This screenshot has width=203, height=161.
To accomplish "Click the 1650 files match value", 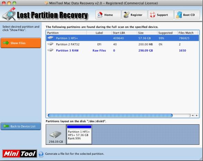I will point(182,51).
